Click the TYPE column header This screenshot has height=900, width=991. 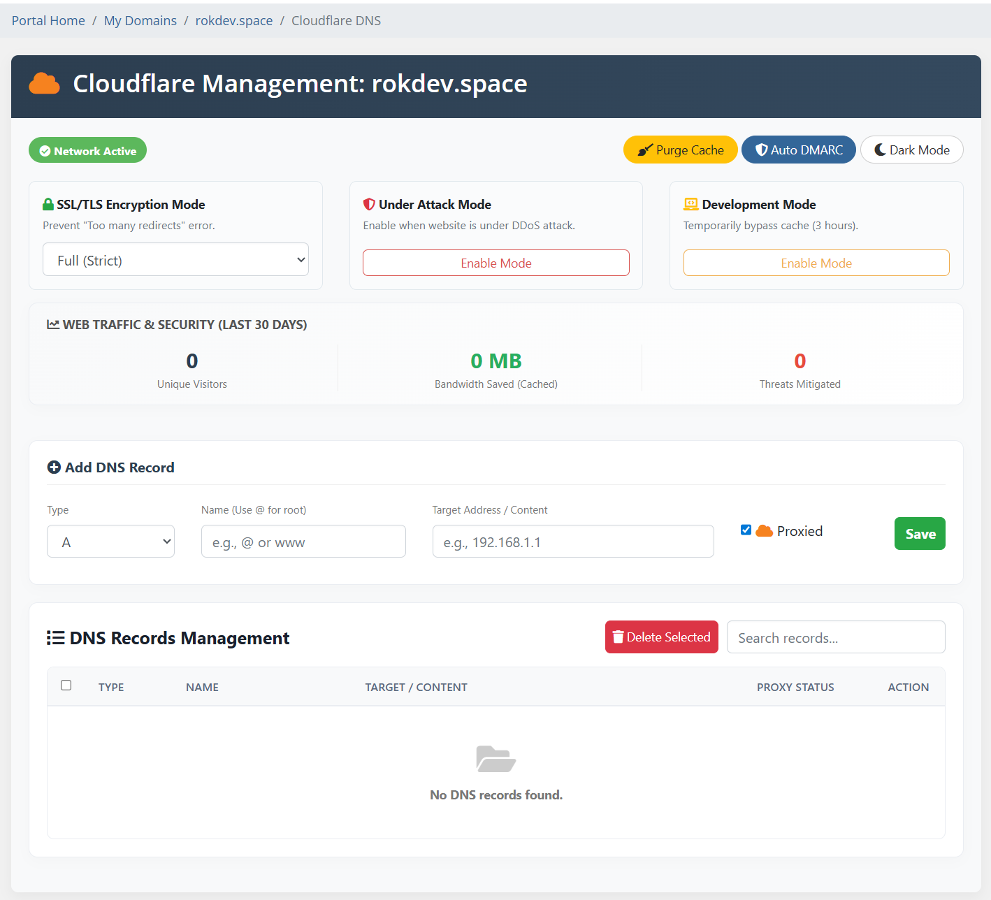pos(111,688)
